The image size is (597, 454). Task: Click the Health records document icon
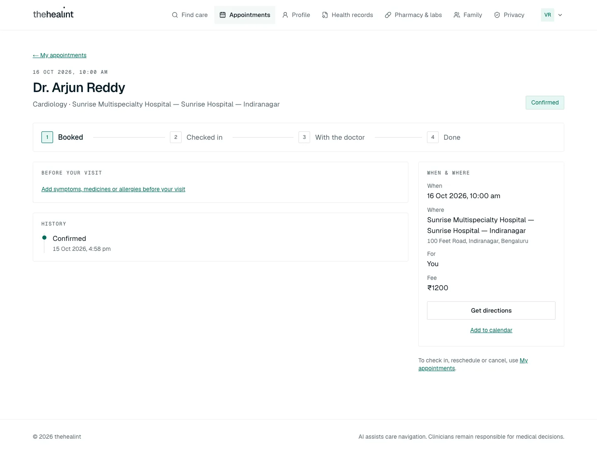[325, 15]
